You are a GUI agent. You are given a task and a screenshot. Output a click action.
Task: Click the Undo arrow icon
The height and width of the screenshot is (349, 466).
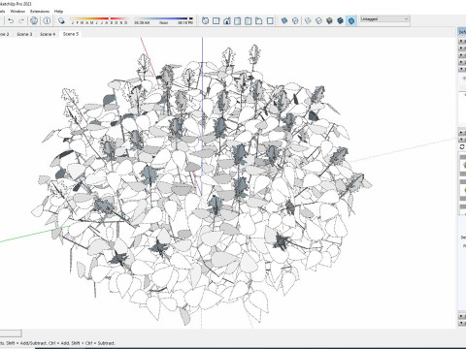[x=11, y=21]
